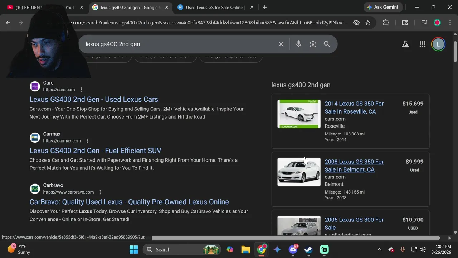Open Lexus GS400 2nd Gen - Used Lexus Cars
Screen dimensions: 458x258
pos(94,99)
